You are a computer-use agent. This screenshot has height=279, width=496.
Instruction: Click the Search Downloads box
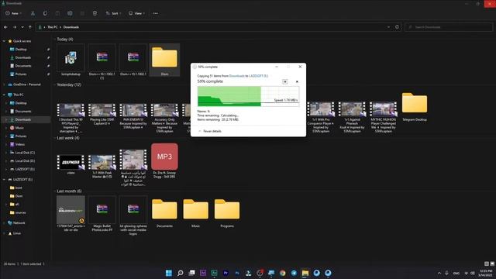(449, 27)
